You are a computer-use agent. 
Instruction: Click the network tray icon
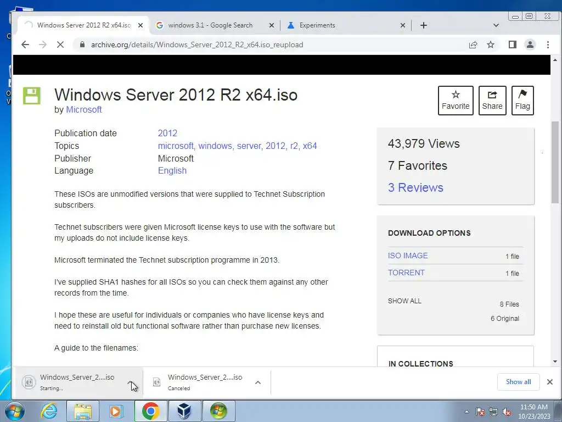[x=493, y=412]
